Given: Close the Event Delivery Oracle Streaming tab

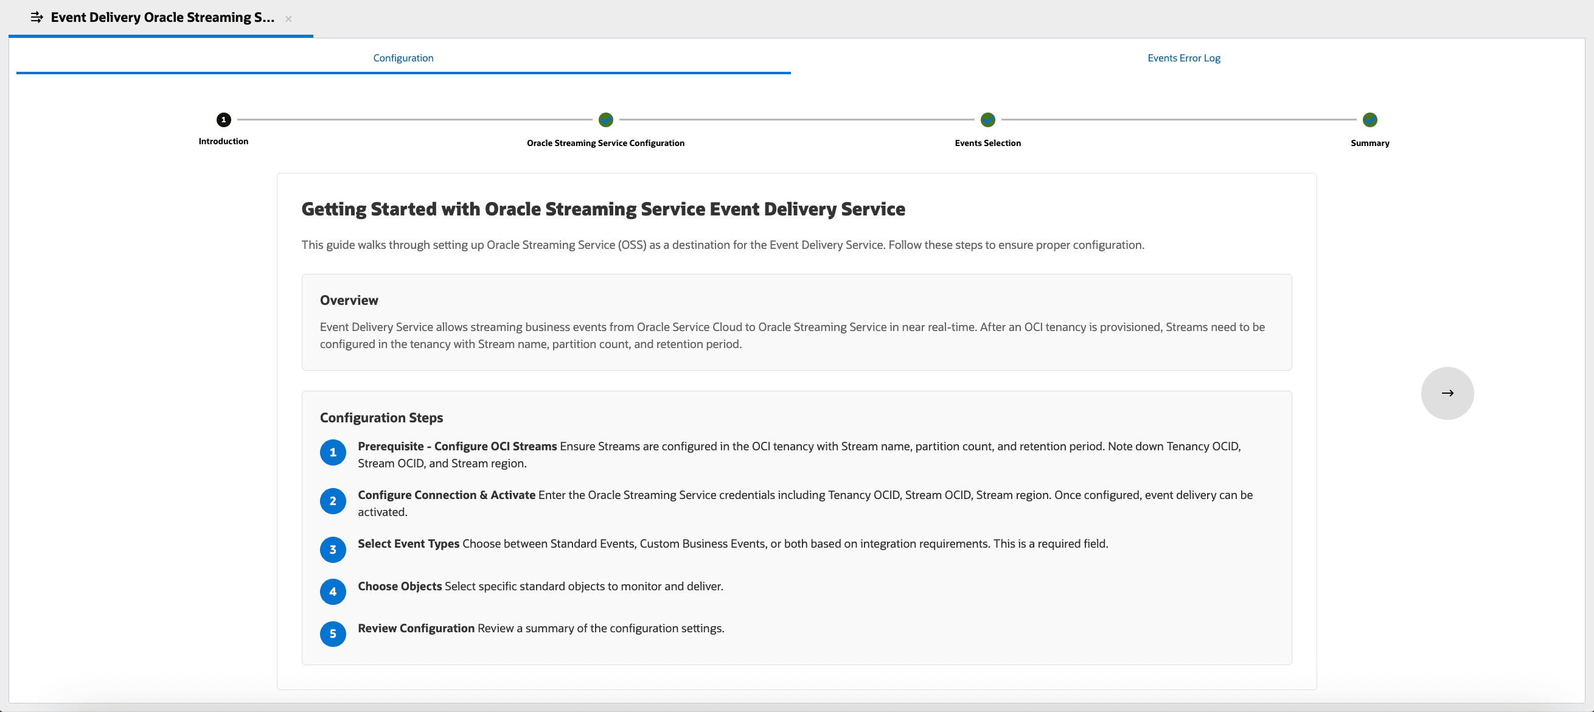Looking at the screenshot, I should point(288,19).
